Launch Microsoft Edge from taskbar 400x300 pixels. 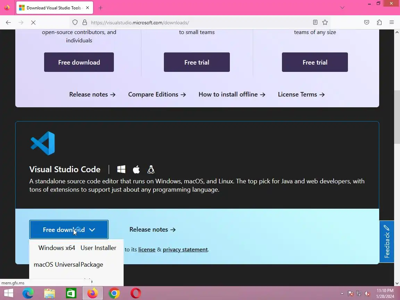(28, 293)
